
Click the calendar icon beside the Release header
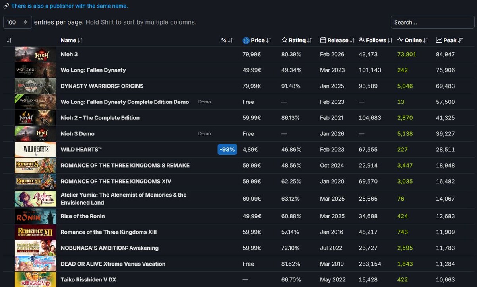coord(324,40)
